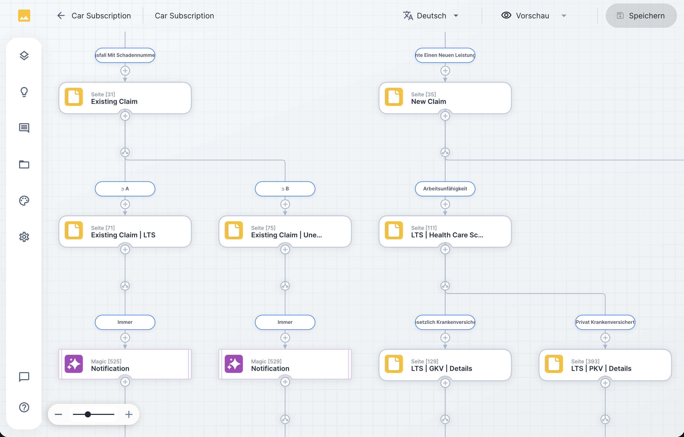This screenshot has height=437, width=684.
Task: Click the yellow image logo at top left
Action: [24, 16]
